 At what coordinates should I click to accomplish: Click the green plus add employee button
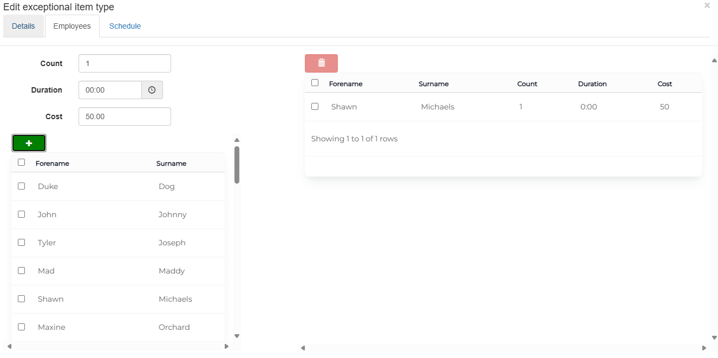pos(29,143)
